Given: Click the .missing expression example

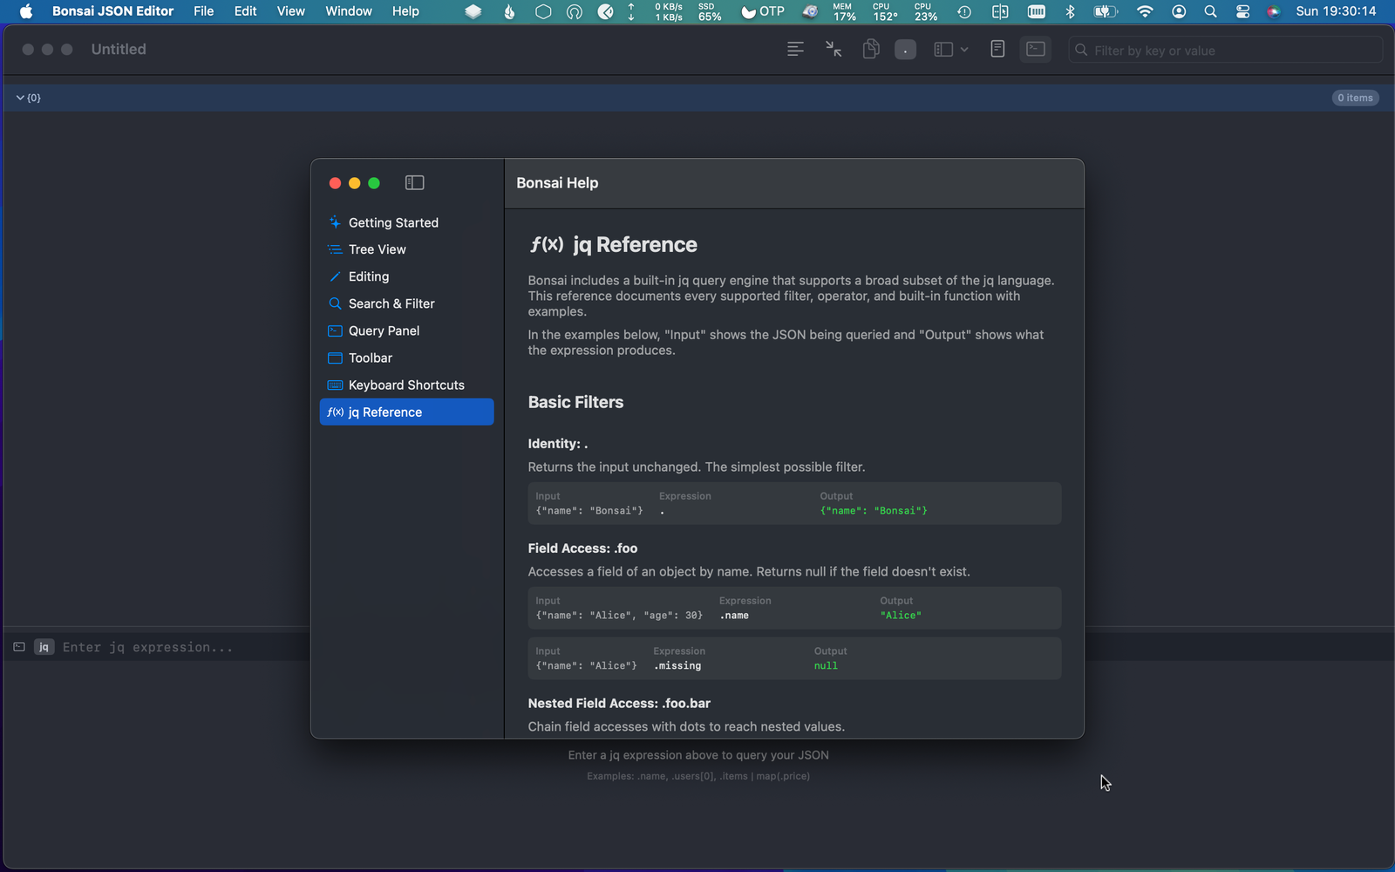Looking at the screenshot, I should [677, 666].
